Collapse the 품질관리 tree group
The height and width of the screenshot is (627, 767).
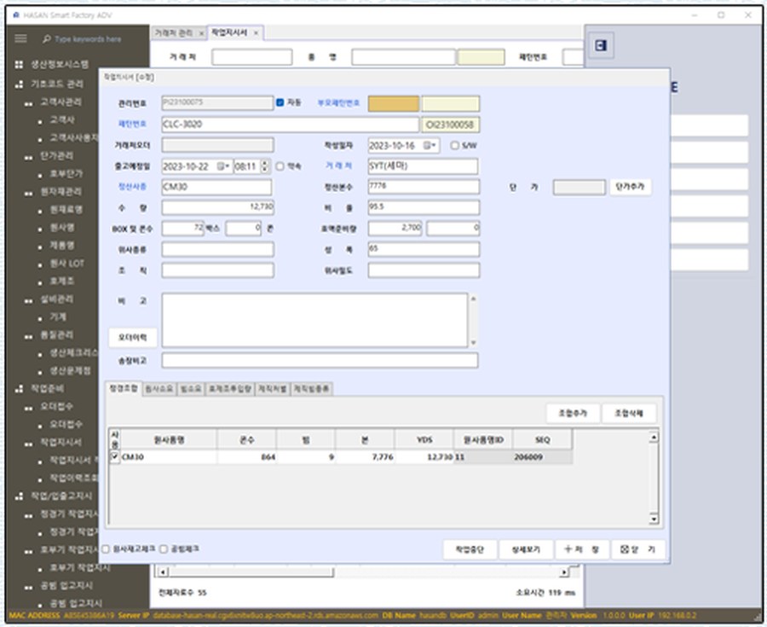click(x=28, y=336)
